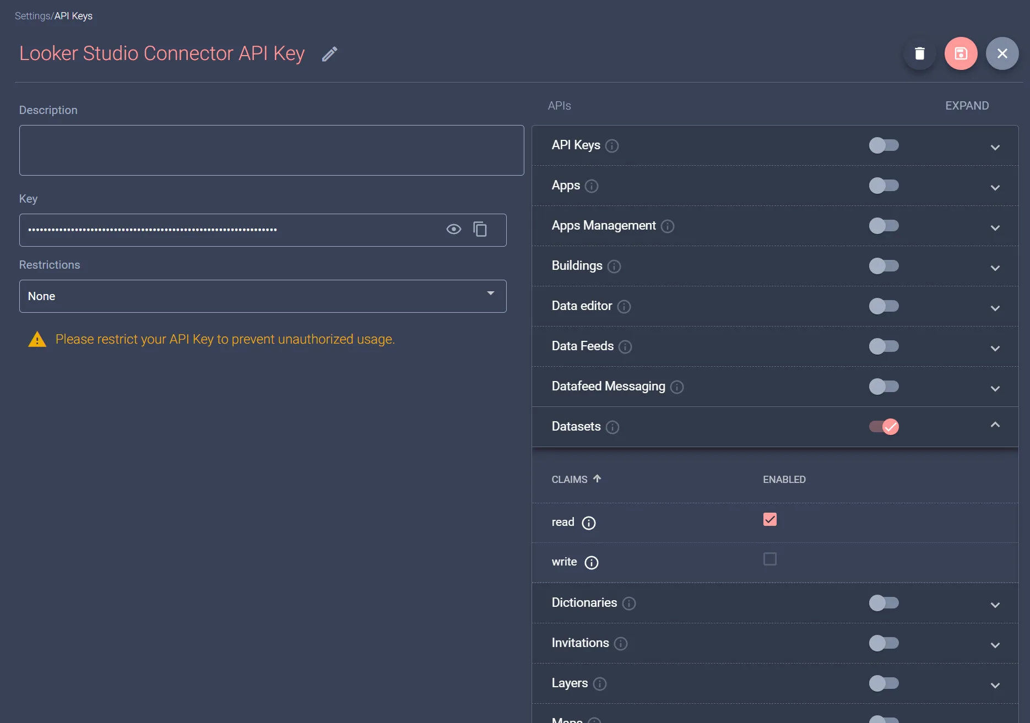Expand the Datafeed Messaging section chevron

(x=995, y=388)
